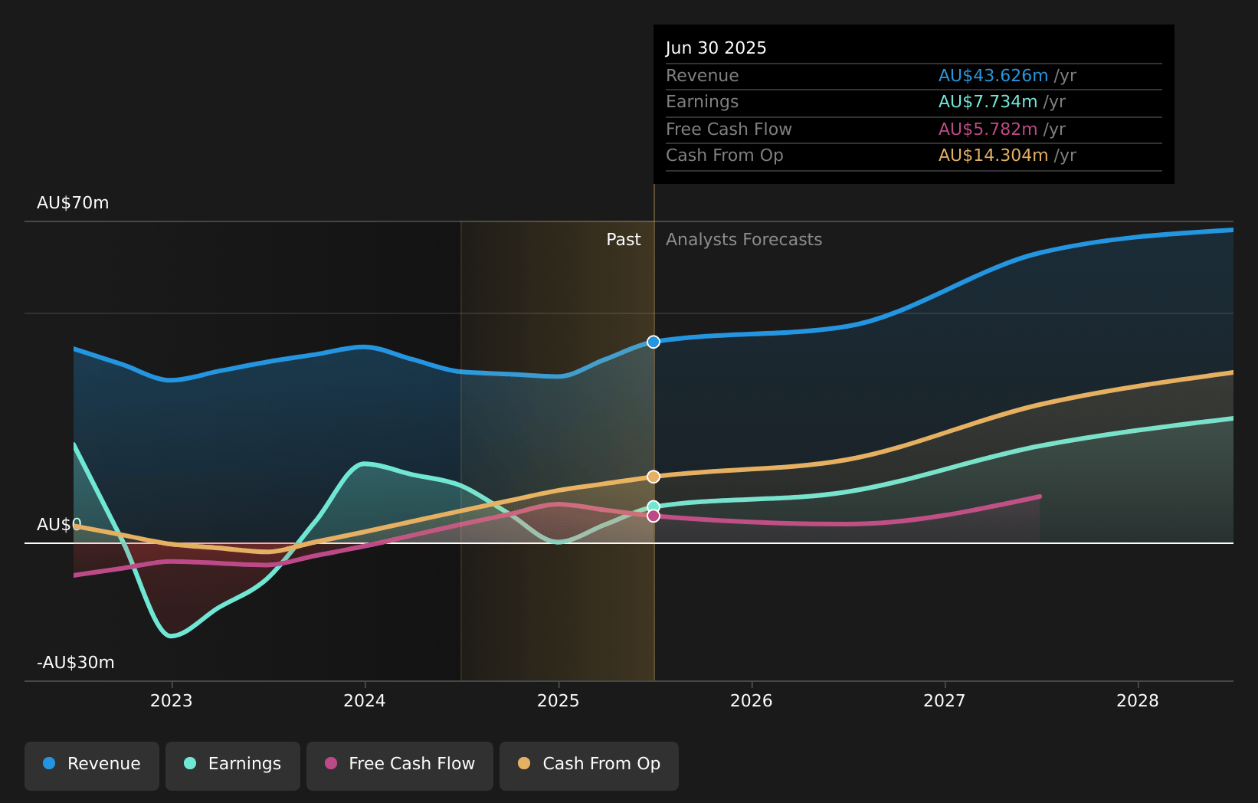Click the AU$70m y-axis label
The height and width of the screenshot is (803, 1258).
[73, 203]
